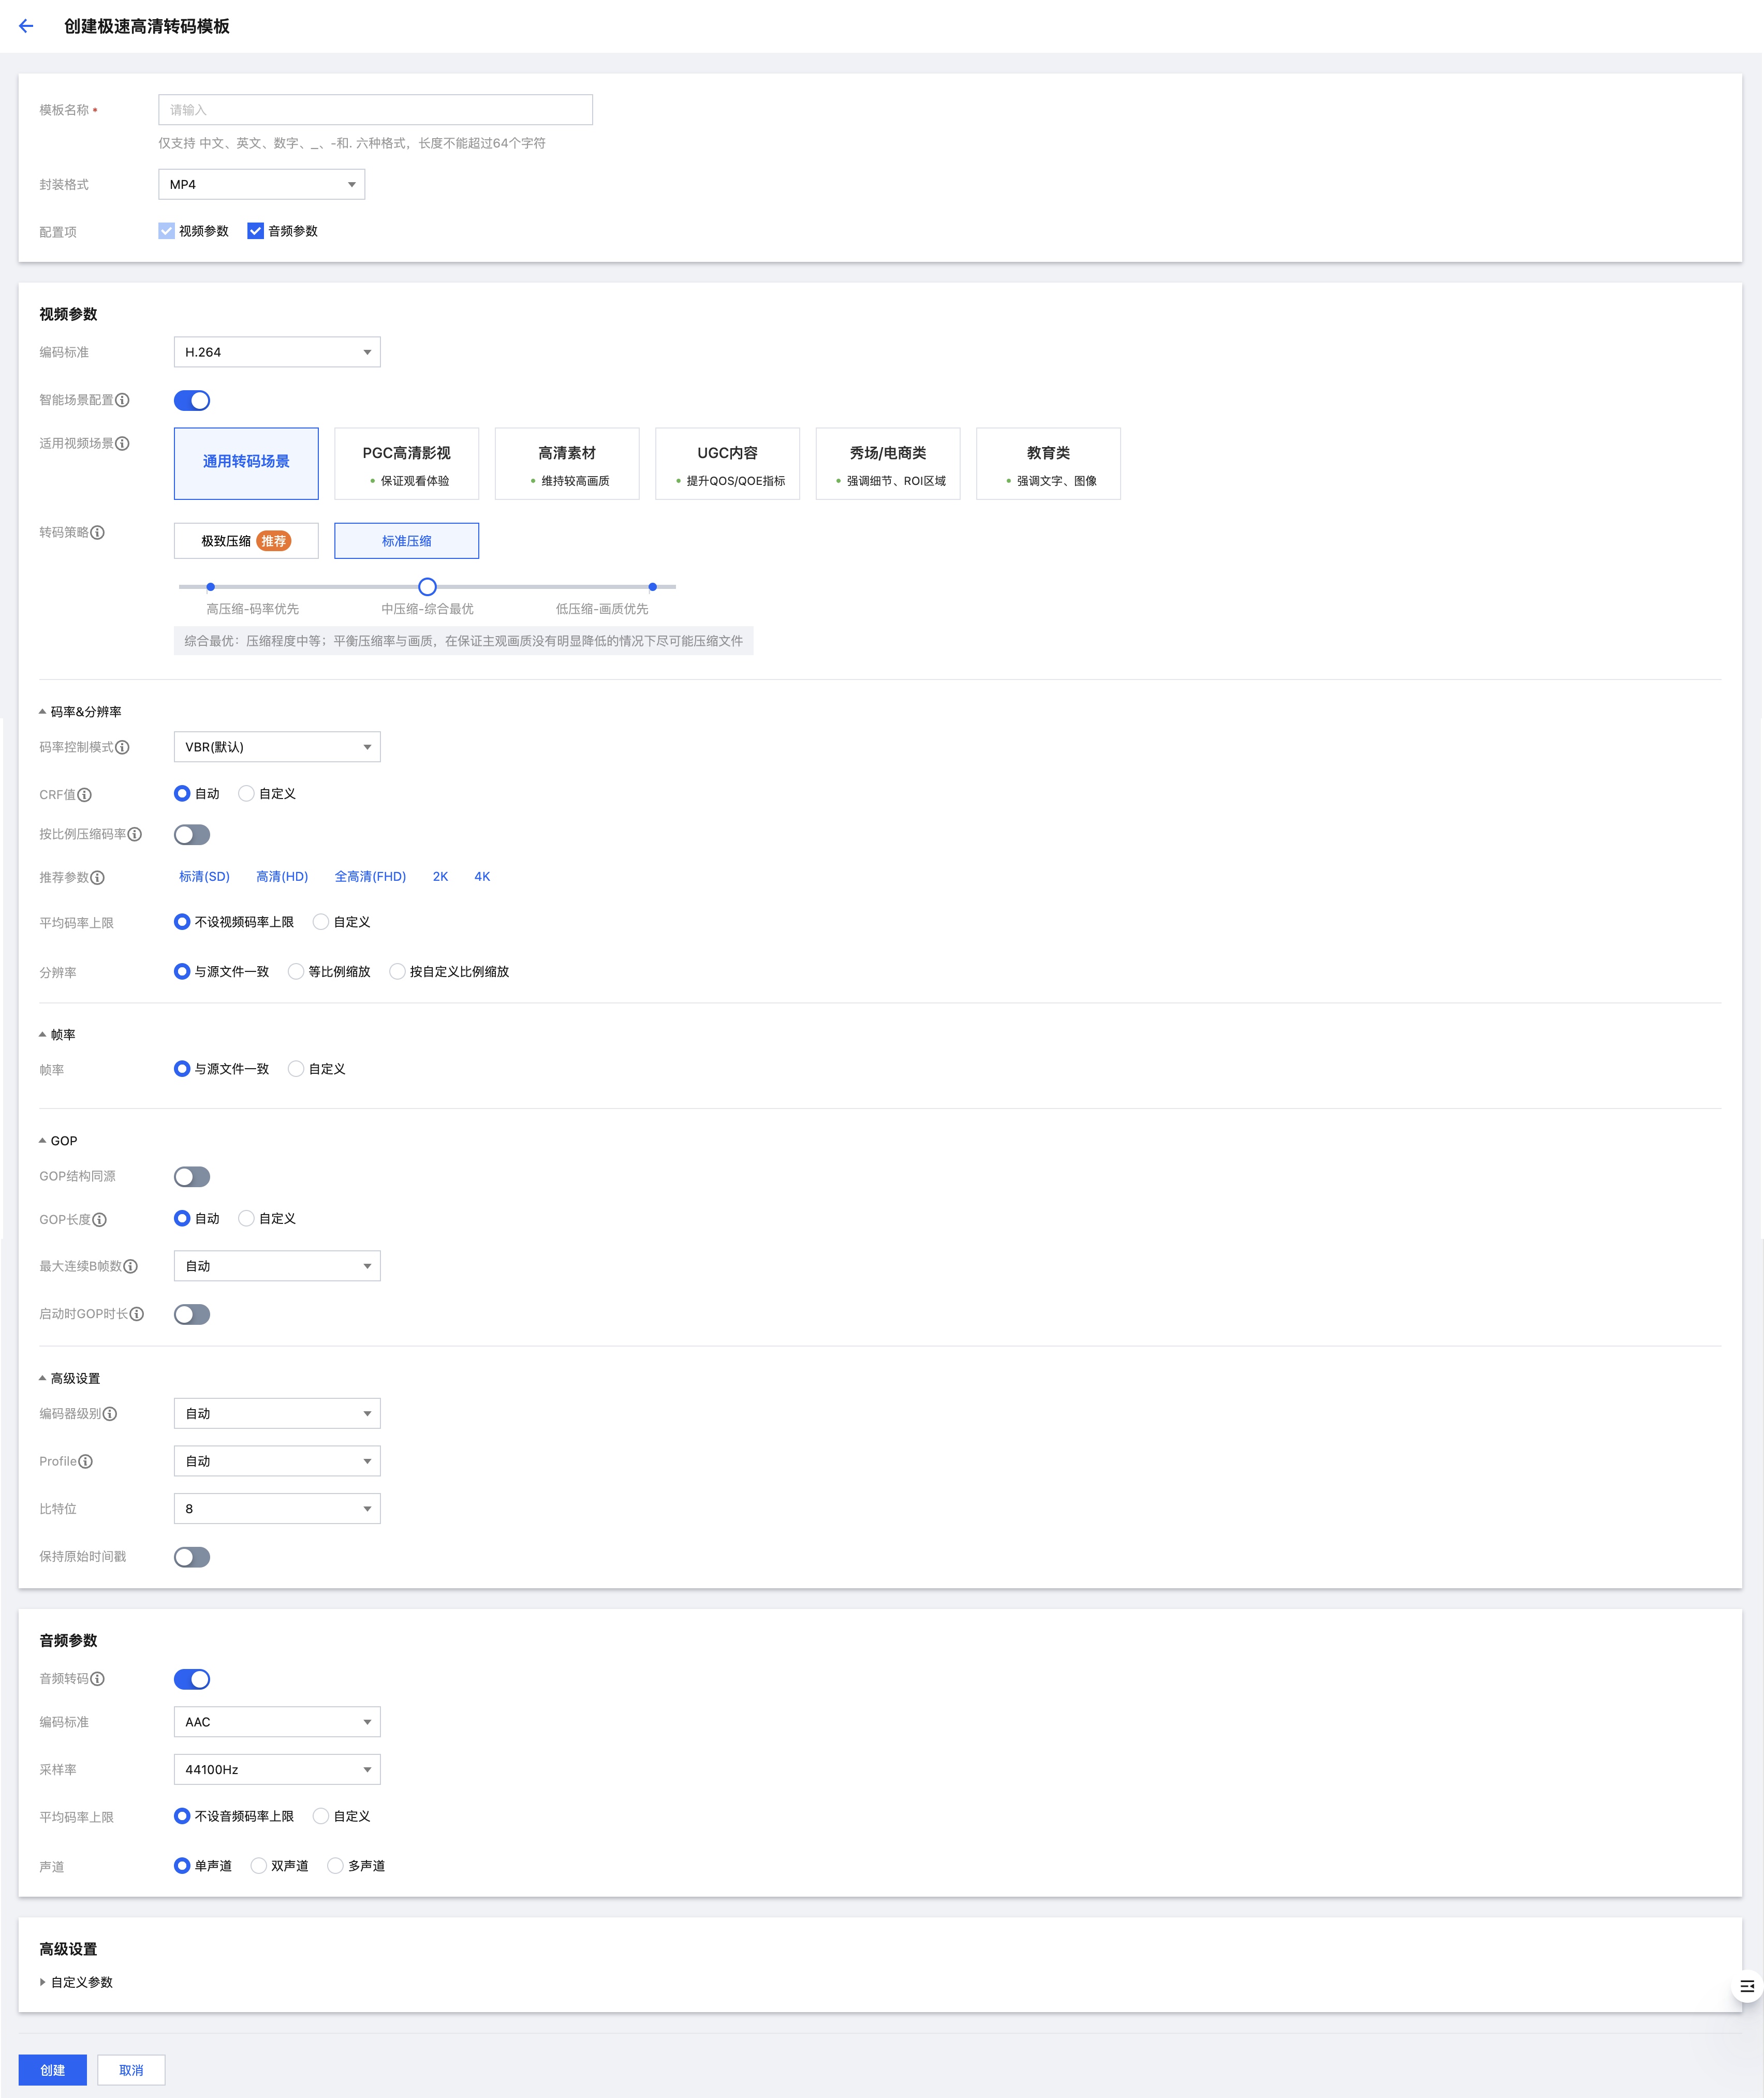Enable the GOP结构同源 toggle
The height and width of the screenshot is (2098, 1764).
click(192, 1177)
